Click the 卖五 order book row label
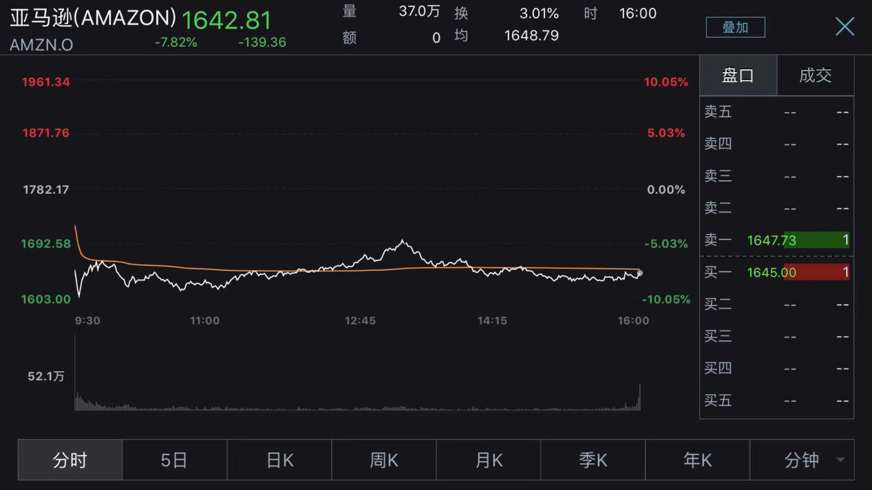Viewport: 872px width, 490px height. [x=718, y=111]
